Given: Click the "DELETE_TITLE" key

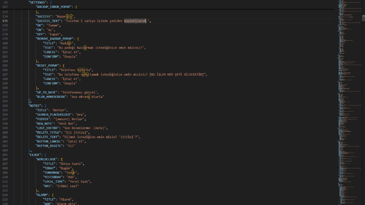Looking at the screenshot, I should [x=49, y=133].
